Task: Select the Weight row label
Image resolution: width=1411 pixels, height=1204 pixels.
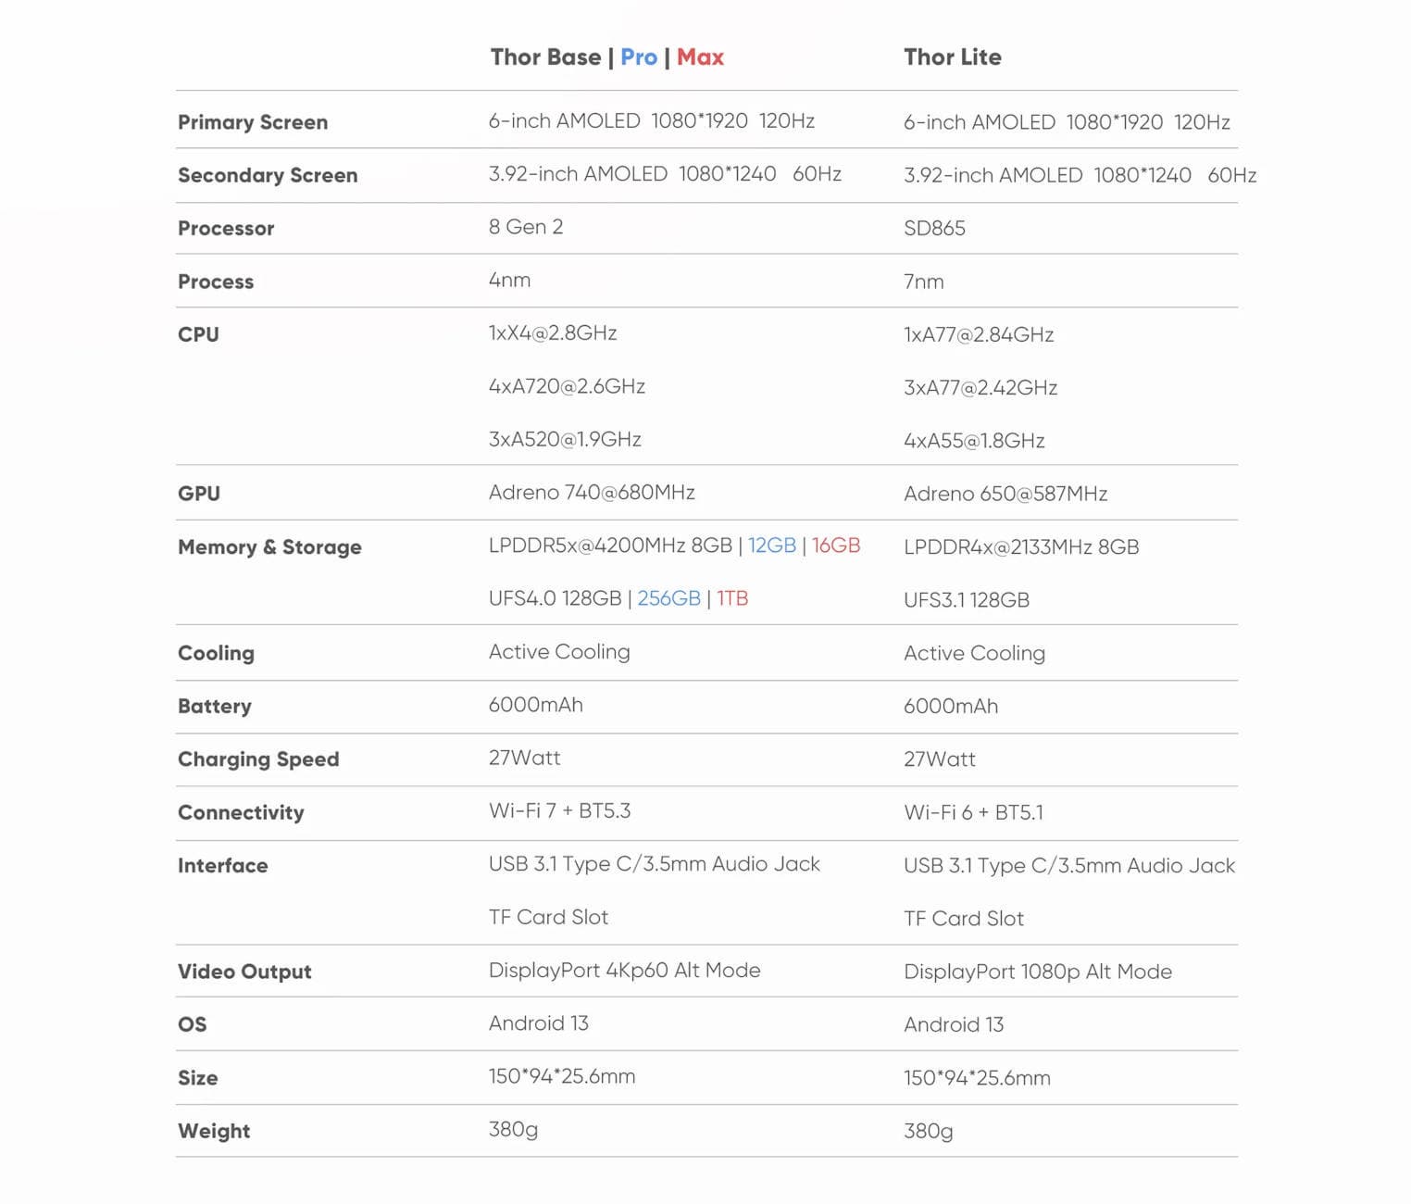Action: click(214, 1131)
